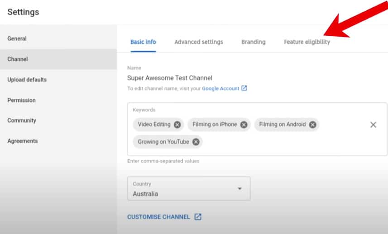Switch to the Advanced settings tab
The height and width of the screenshot is (234, 388).
tap(199, 42)
